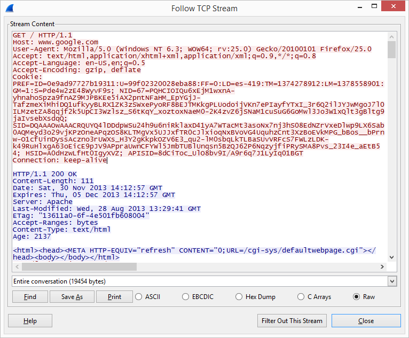
Task: Click the 'Content-Type: text/html' line
Action: coord(62,230)
